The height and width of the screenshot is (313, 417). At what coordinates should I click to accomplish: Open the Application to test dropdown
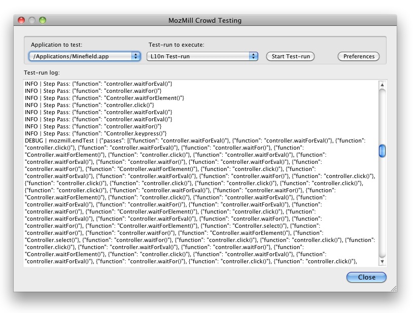[x=85, y=56]
